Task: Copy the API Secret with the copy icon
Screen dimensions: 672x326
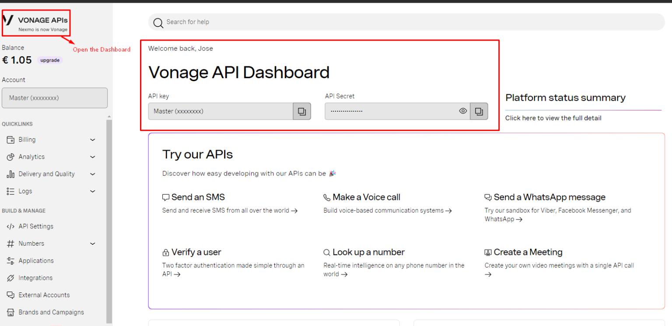Action: click(x=478, y=111)
